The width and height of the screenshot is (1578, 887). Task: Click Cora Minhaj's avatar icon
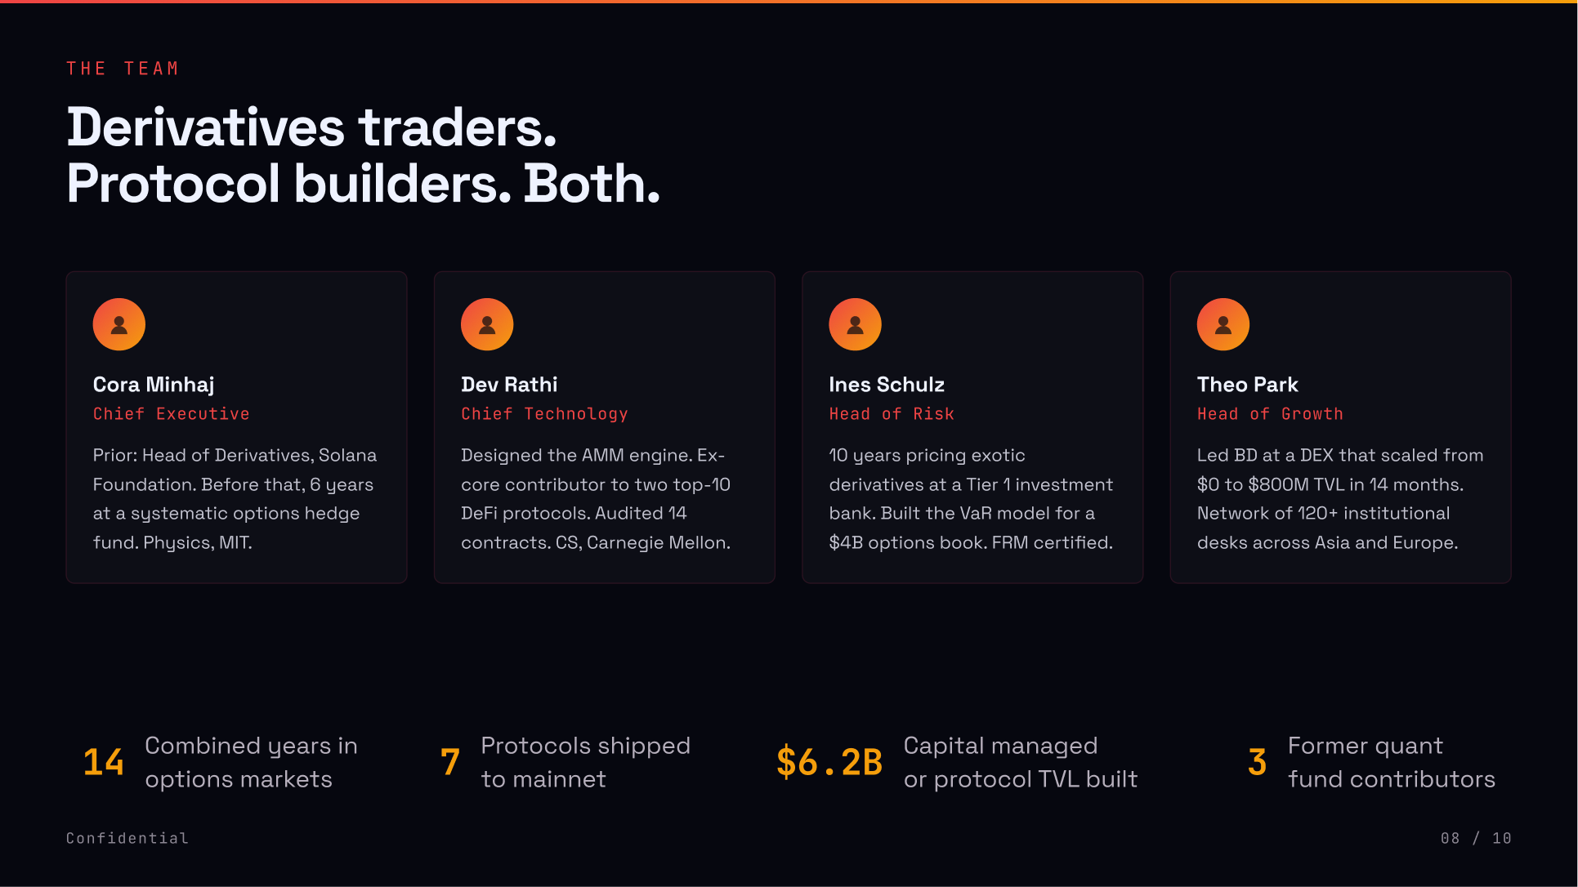tap(119, 324)
